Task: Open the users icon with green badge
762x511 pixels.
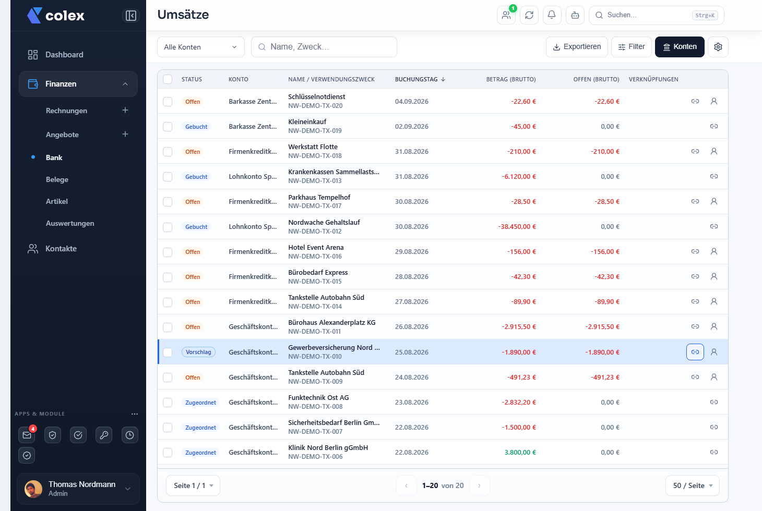Action: pyautogui.click(x=506, y=15)
